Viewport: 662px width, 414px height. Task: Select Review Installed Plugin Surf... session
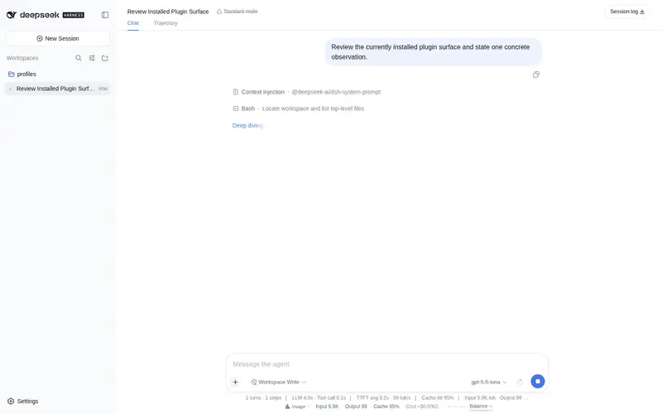pyautogui.click(x=58, y=89)
